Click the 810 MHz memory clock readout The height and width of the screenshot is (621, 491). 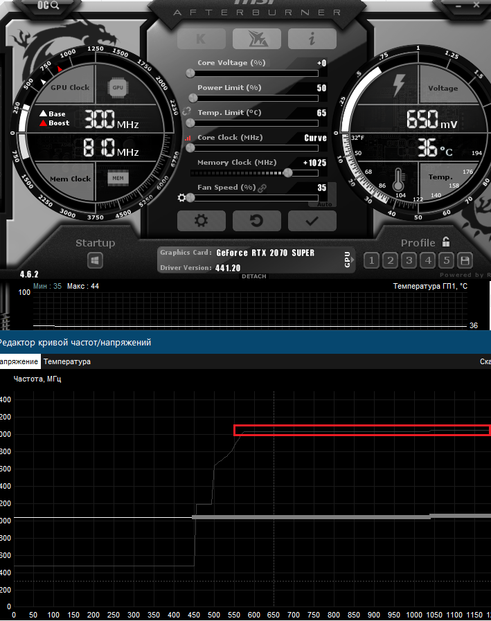111,147
